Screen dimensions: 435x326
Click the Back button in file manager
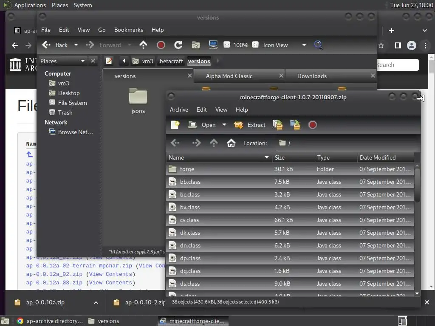[55, 45]
